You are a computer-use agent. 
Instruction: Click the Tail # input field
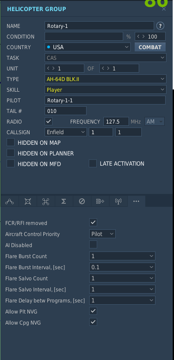(65, 111)
